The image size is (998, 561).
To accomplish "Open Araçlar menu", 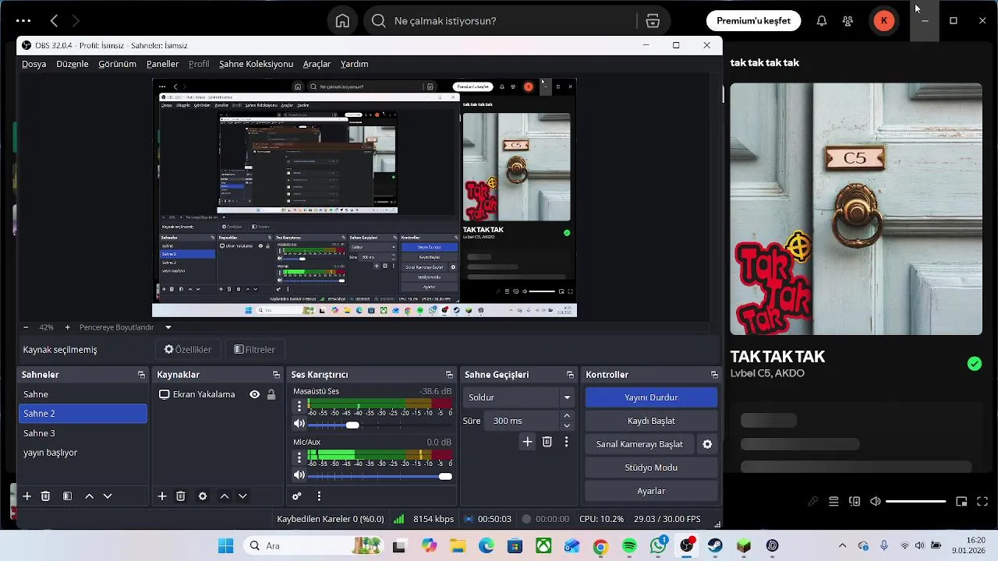I will (x=317, y=64).
